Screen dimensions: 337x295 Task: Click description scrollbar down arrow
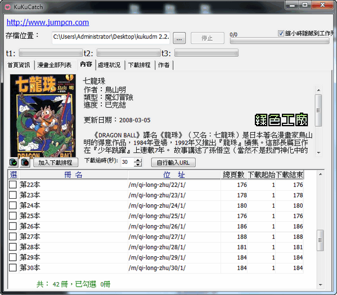(x=318, y=153)
